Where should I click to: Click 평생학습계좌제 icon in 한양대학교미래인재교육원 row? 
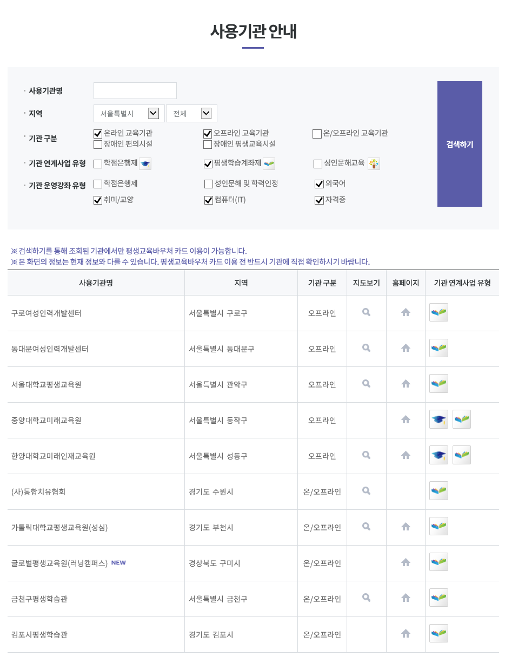[x=462, y=455]
